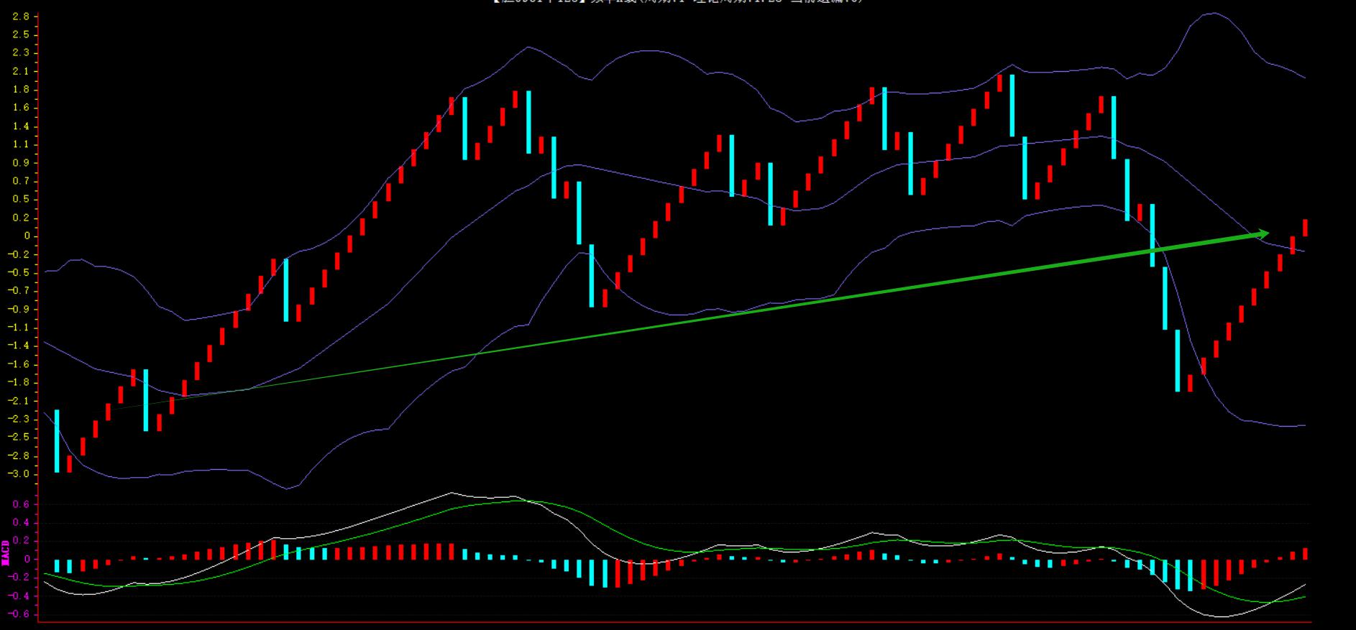Image resolution: width=1356 pixels, height=630 pixels.
Task: Click the lower Bollinger band's lowest dip
Action: [x=288, y=488]
